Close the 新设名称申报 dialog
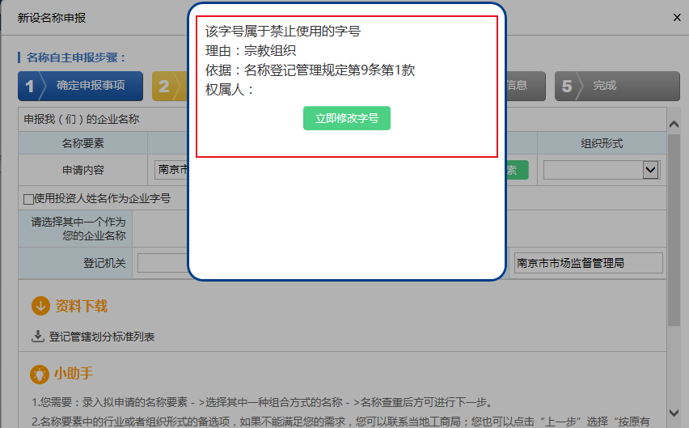This screenshot has height=428, width=689. [677, 18]
